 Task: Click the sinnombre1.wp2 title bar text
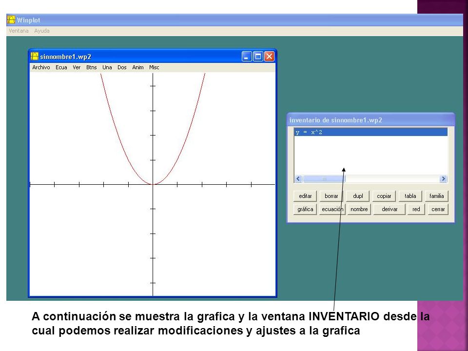tap(66, 57)
